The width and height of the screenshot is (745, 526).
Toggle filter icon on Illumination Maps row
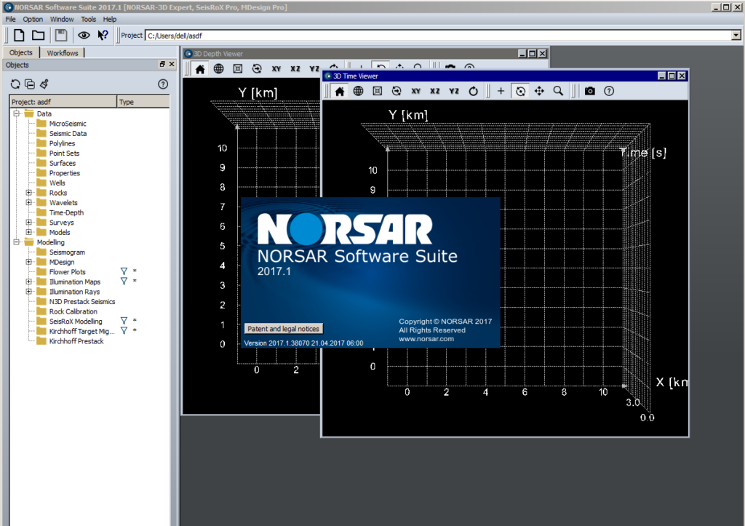[x=124, y=282]
